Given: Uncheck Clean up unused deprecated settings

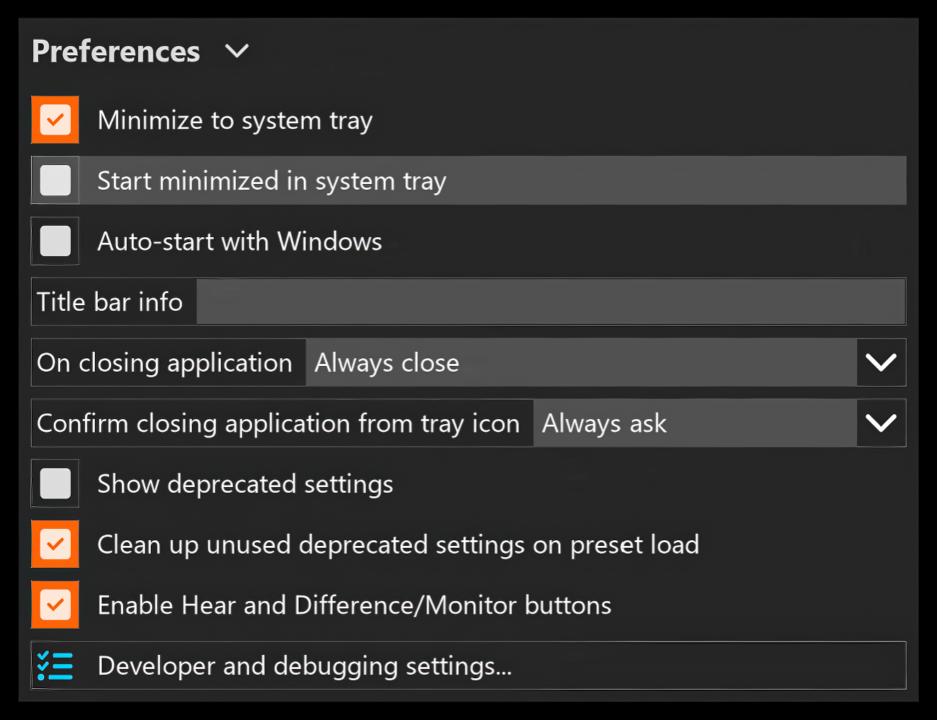Looking at the screenshot, I should [x=55, y=544].
